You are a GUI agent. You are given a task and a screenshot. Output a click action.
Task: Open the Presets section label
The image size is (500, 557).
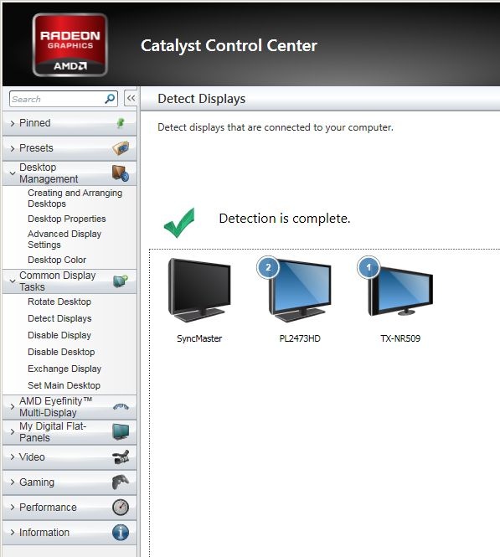pos(36,148)
